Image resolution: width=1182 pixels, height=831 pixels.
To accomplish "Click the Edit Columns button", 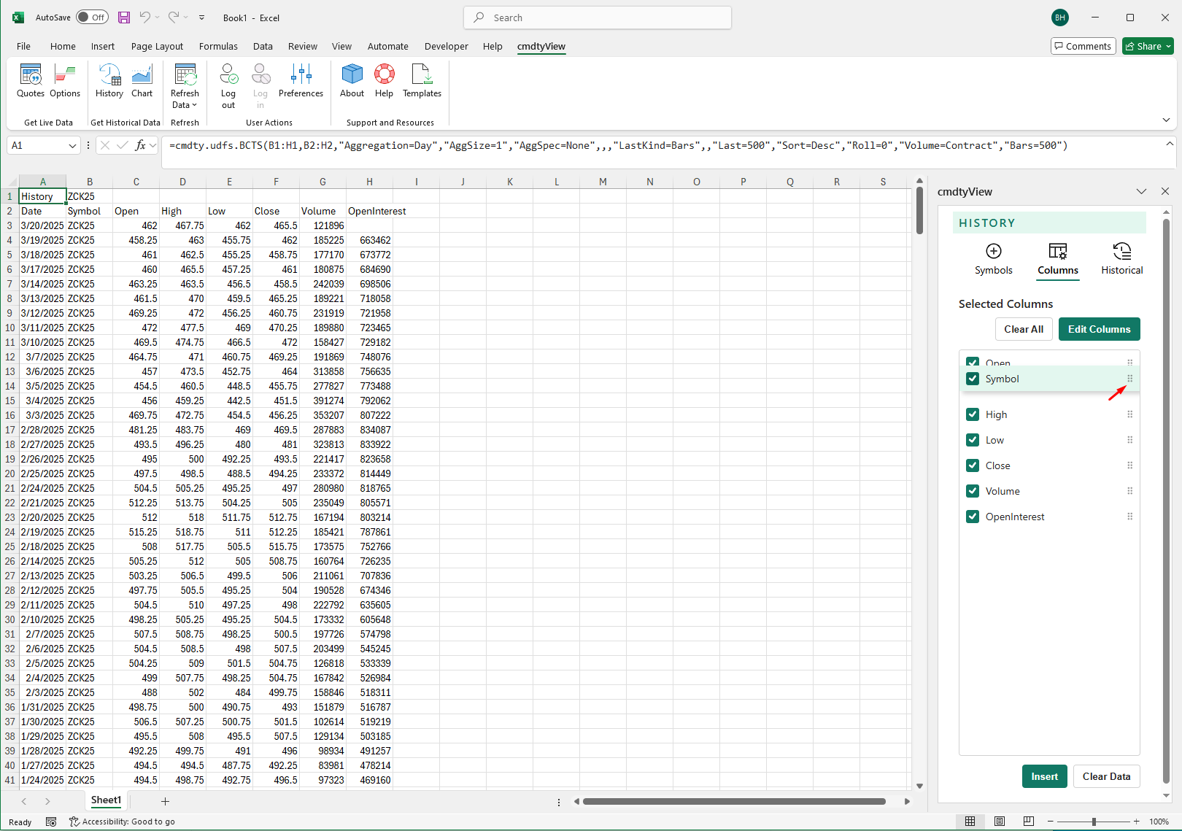I will click(x=1099, y=329).
